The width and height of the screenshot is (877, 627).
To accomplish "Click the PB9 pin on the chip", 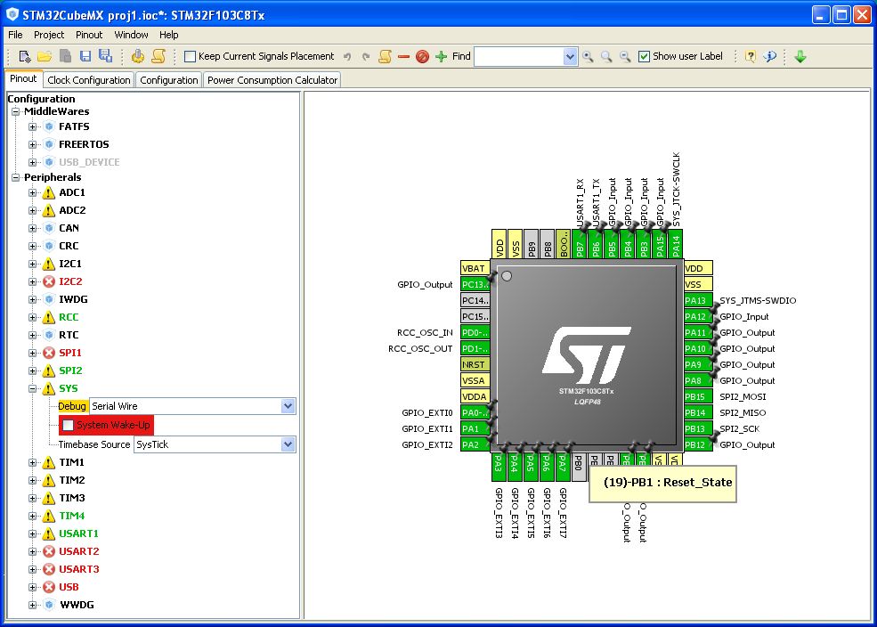I will pyautogui.click(x=532, y=244).
